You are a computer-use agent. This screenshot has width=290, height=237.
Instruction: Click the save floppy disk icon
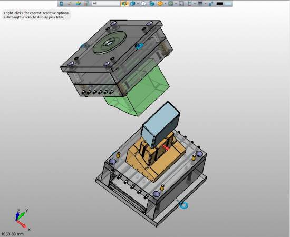point(190,3)
